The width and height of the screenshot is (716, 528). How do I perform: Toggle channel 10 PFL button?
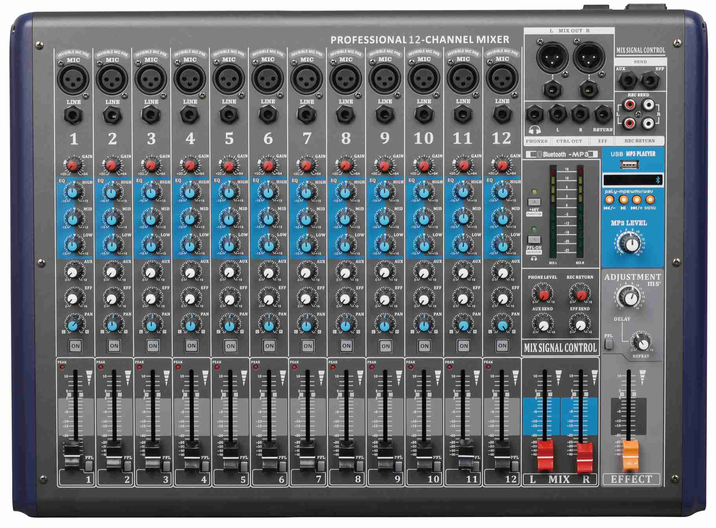click(x=438, y=466)
